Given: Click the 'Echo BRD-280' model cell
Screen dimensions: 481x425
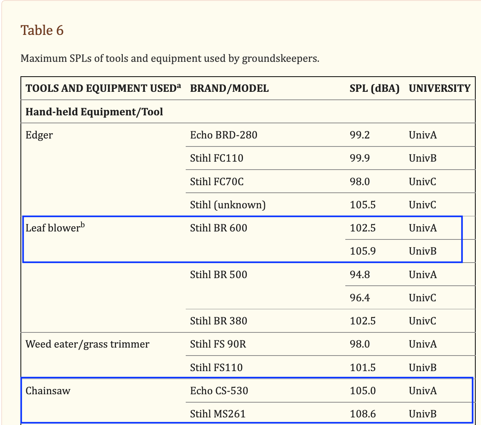Looking at the screenshot, I should (x=224, y=135).
